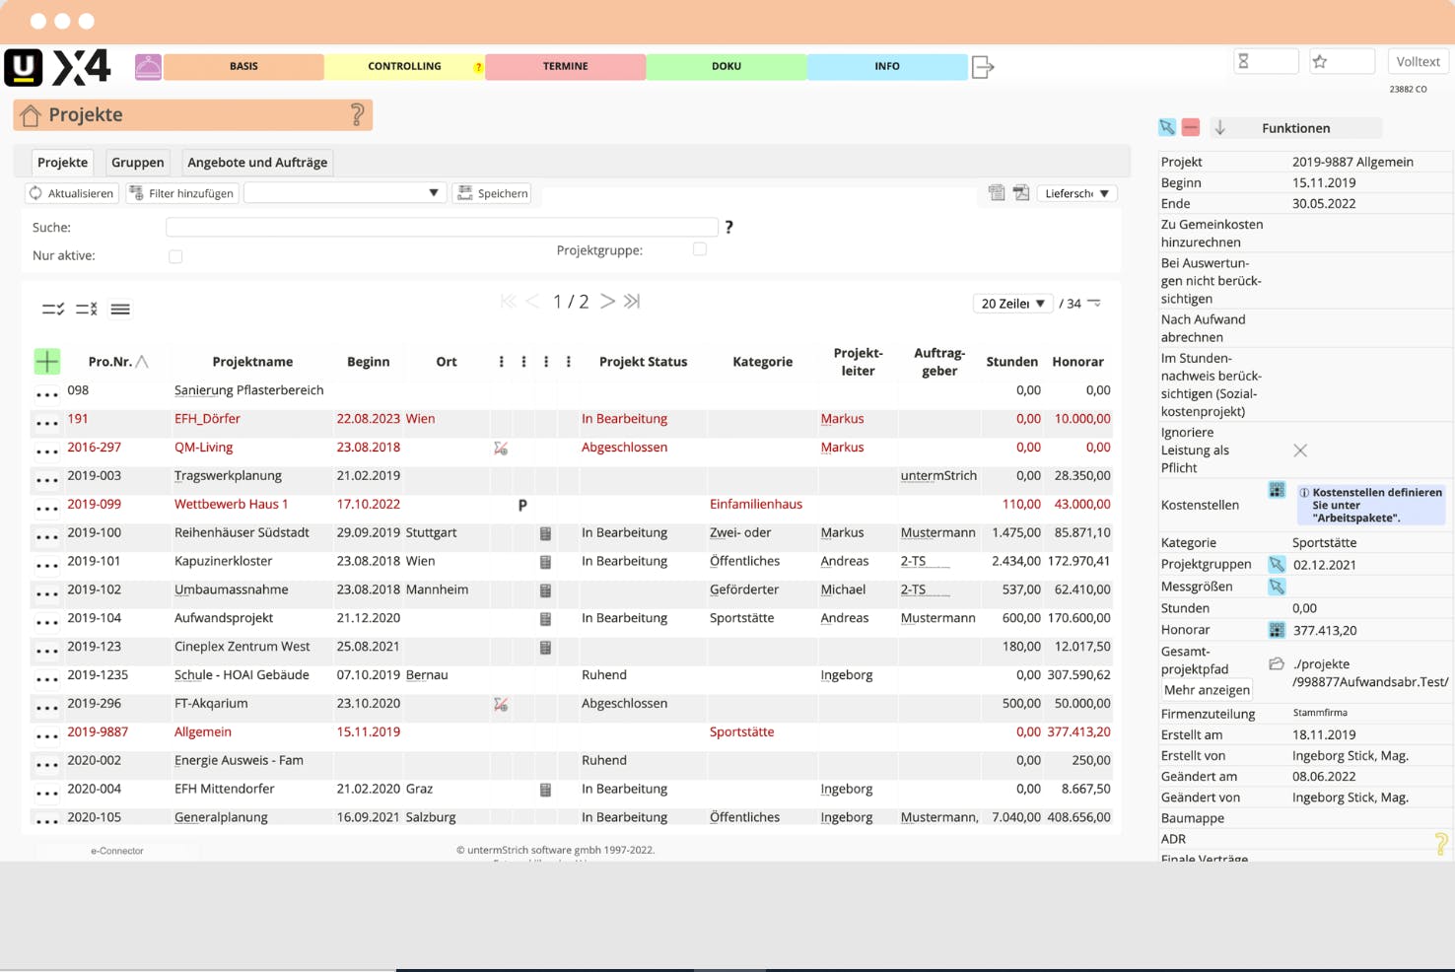This screenshot has width=1455, height=972.
Task: Open the TERMINE menu
Action: click(x=565, y=67)
